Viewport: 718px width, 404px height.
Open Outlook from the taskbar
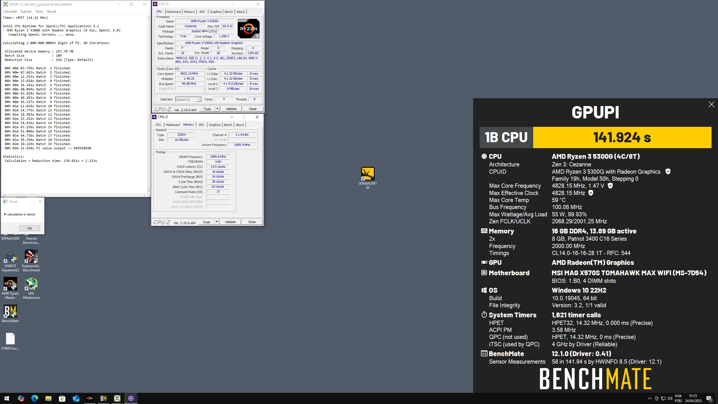point(76,398)
